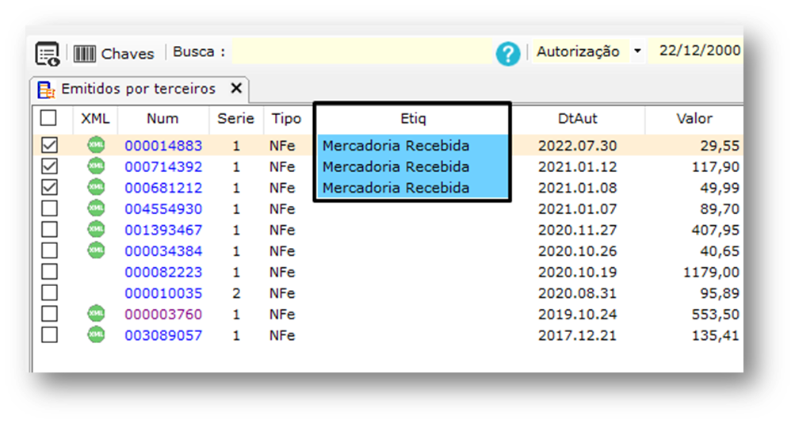Click XML icon for note 000714392
This screenshot has height=424, width=795.
click(x=96, y=166)
